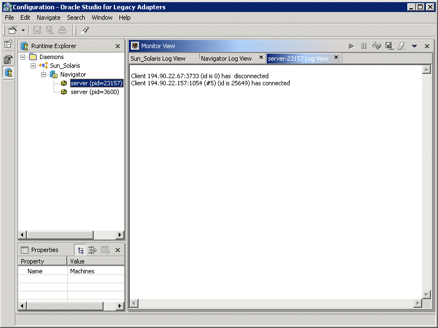
Task: Click the Save As toolbar icon
Action: pyautogui.click(x=50, y=30)
